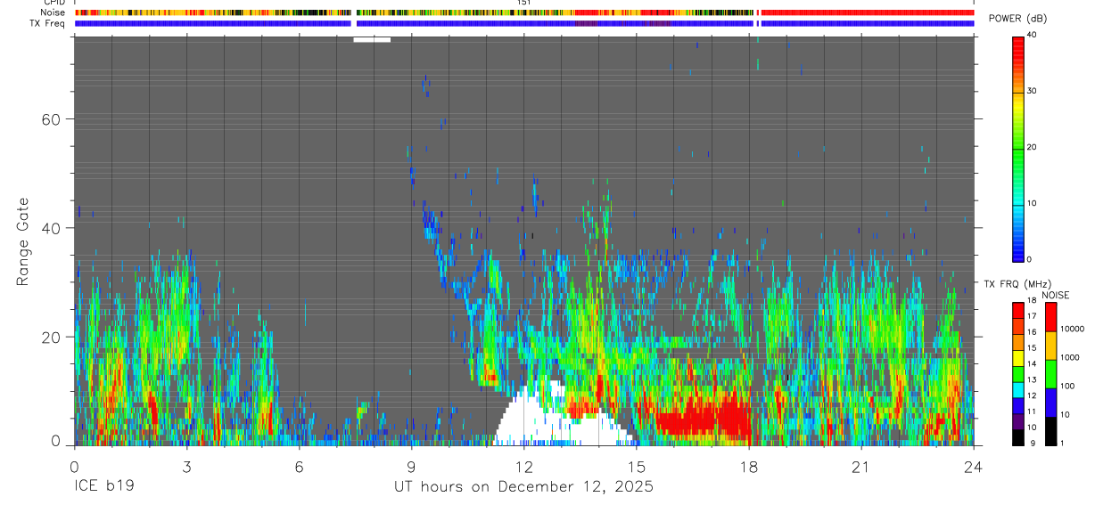The image size is (1095, 505).
Task: Click the small white bar above plot near 8 UT
Action: [x=372, y=39]
